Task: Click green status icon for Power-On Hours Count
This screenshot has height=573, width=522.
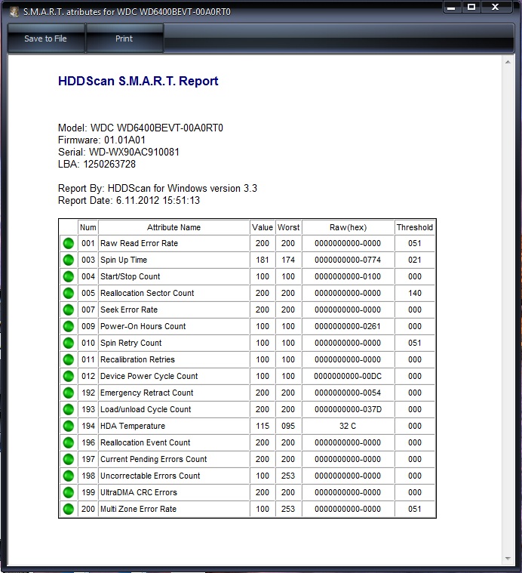Action: pos(68,326)
